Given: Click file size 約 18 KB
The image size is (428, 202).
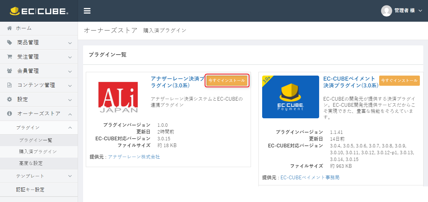Looking at the screenshot, I should (167, 145).
